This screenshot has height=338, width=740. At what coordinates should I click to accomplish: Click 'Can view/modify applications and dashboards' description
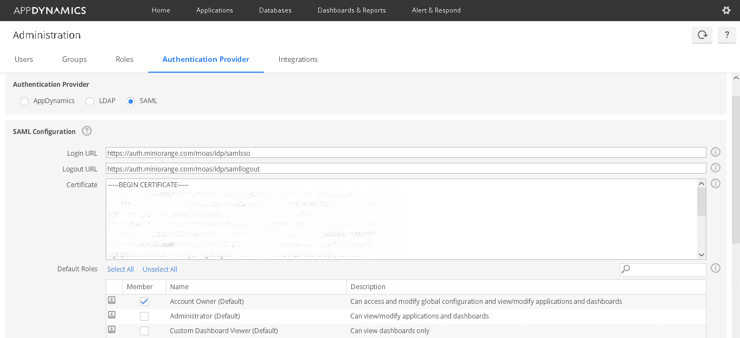click(x=420, y=316)
